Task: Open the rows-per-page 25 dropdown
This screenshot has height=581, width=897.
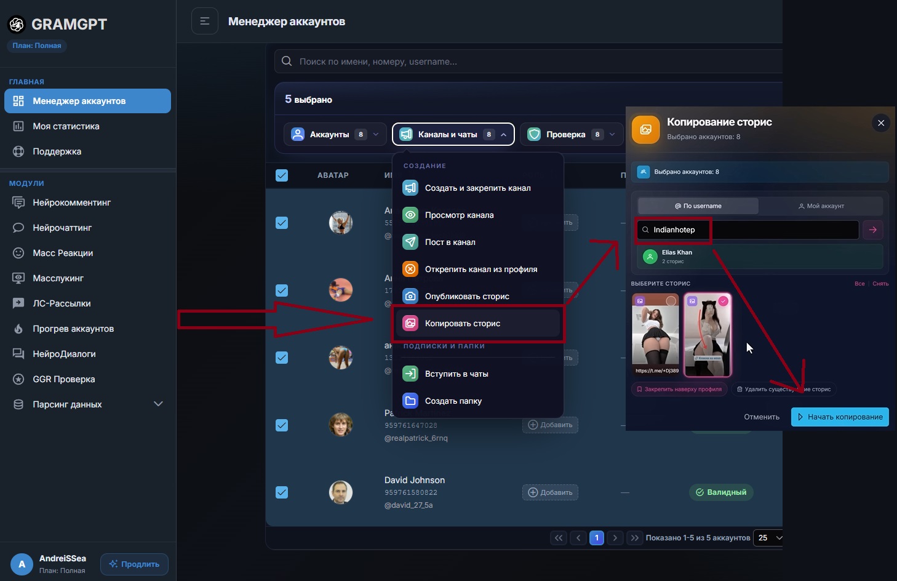Action: [x=768, y=538]
